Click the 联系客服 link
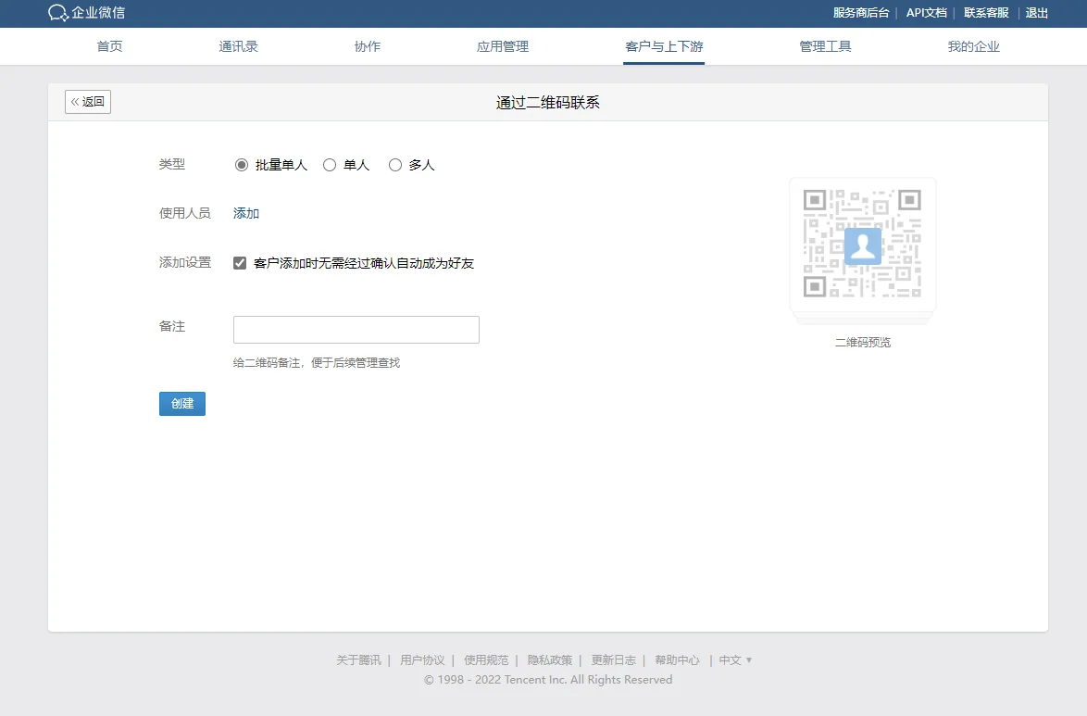The image size is (1087, 716). point(986,12)
